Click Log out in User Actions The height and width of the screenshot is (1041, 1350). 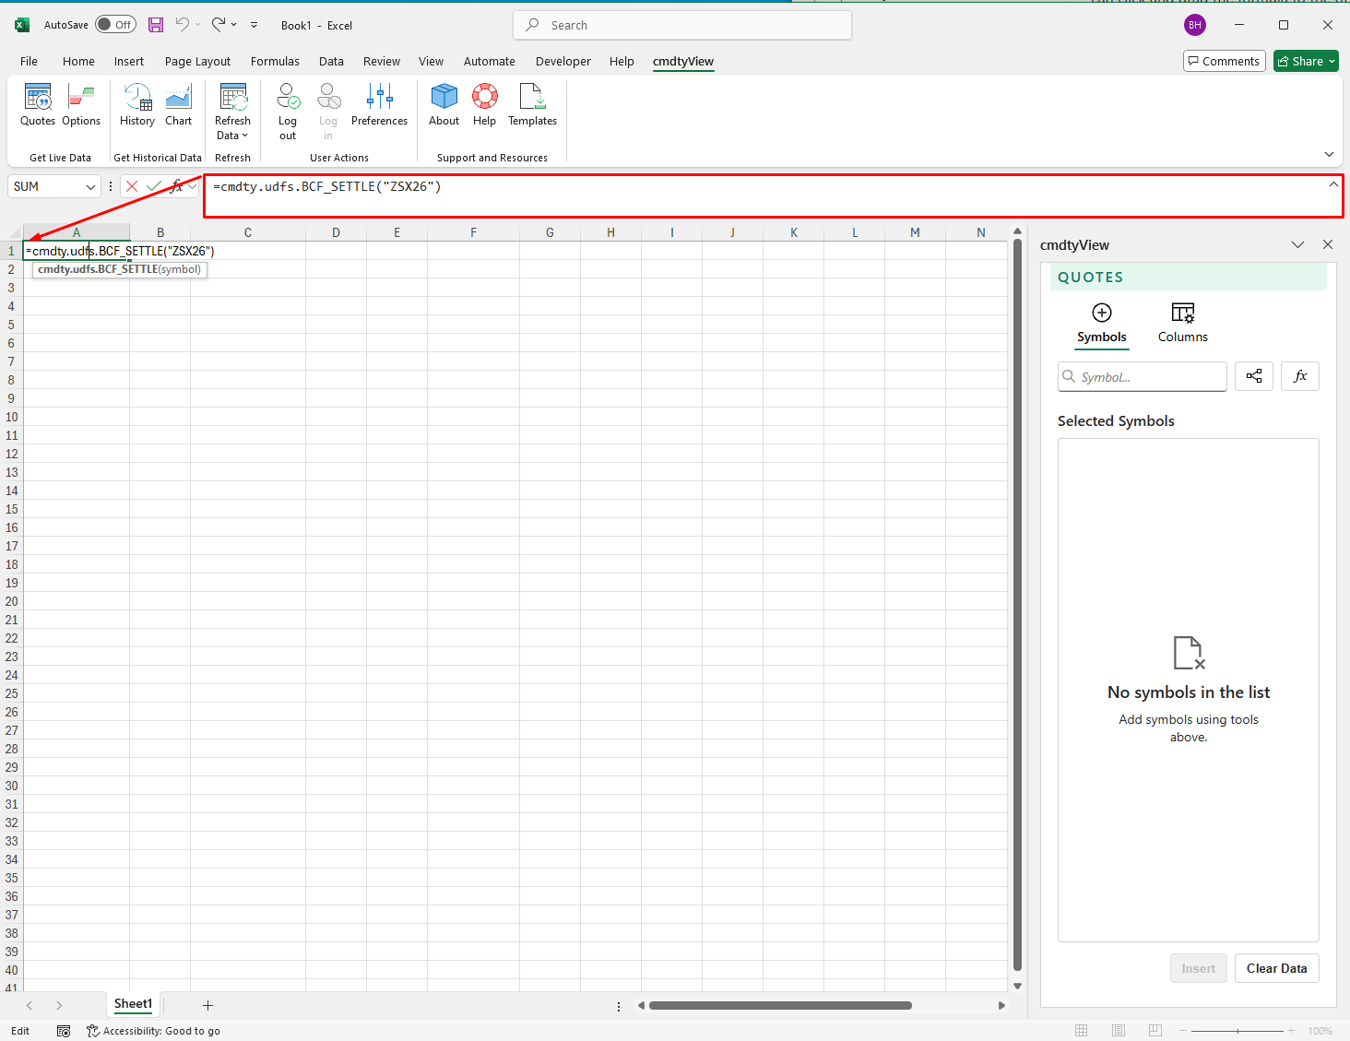coord(288,111)
